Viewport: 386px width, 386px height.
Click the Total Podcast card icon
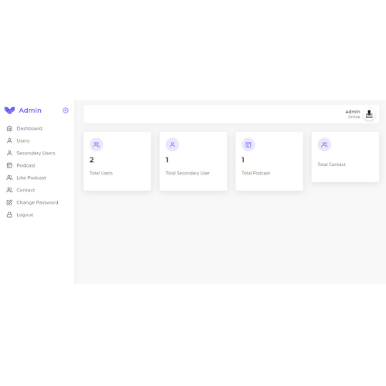click(x=249, y=144)
